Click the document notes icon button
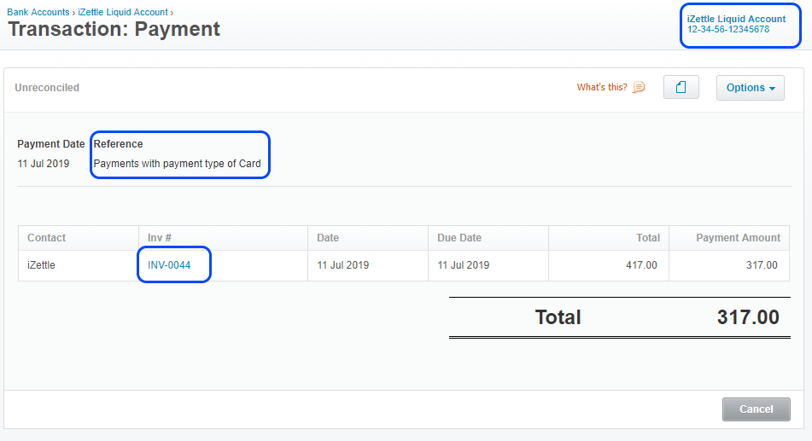 click(x=681, y=87)
